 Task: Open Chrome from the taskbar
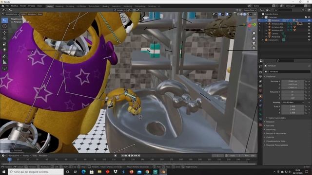[147, 172]
